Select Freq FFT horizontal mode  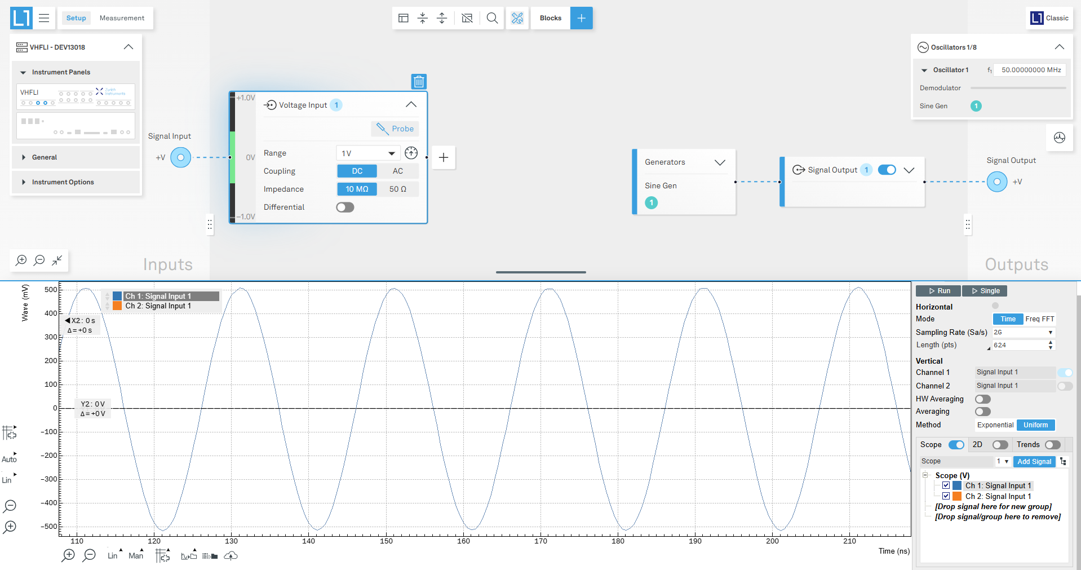1039,319
